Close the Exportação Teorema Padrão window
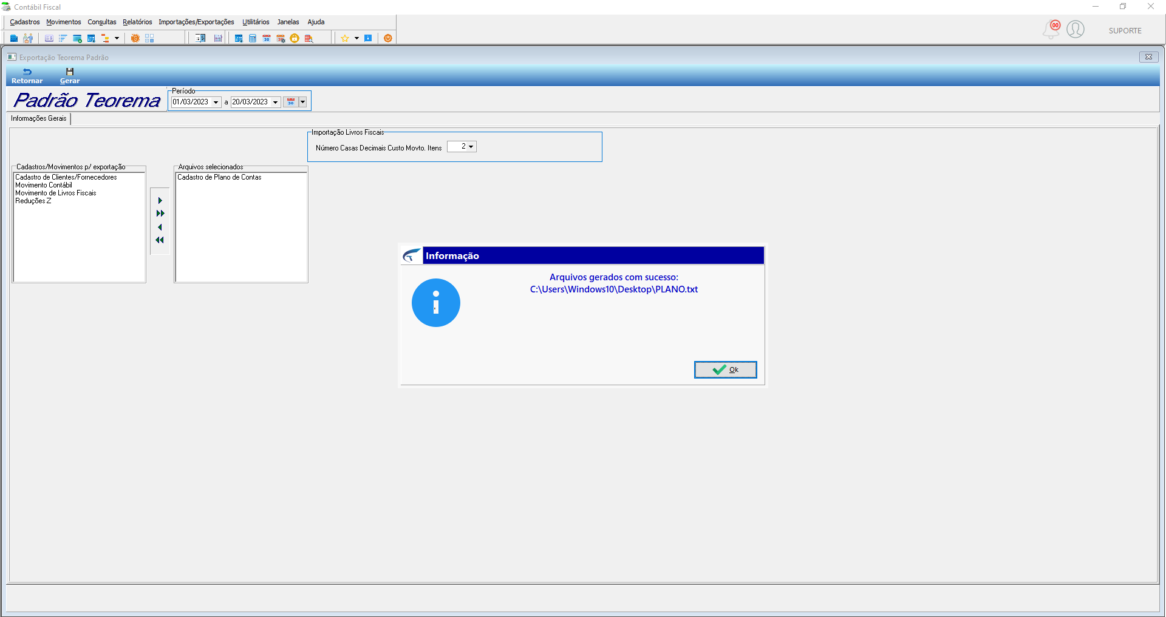This screenshot has width=1166, height=617. [1148, 57]
